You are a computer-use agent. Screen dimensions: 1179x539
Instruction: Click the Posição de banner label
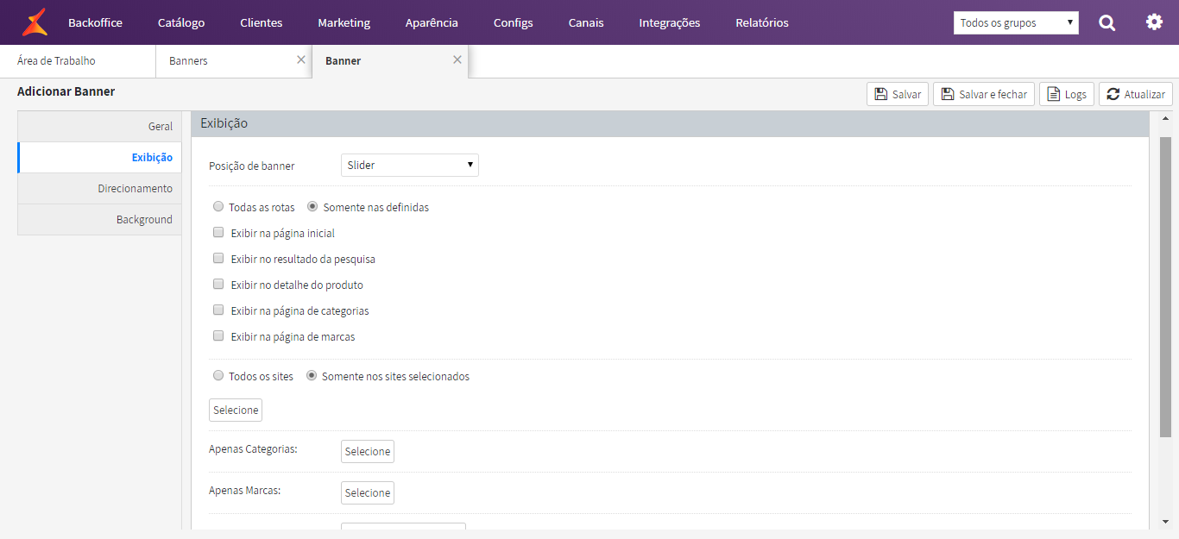click(251, 166)
